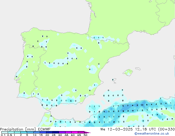Click the '12..18 UTC' time range text
The height and width of the screenshot is (136, 175).
coord(145,129)
